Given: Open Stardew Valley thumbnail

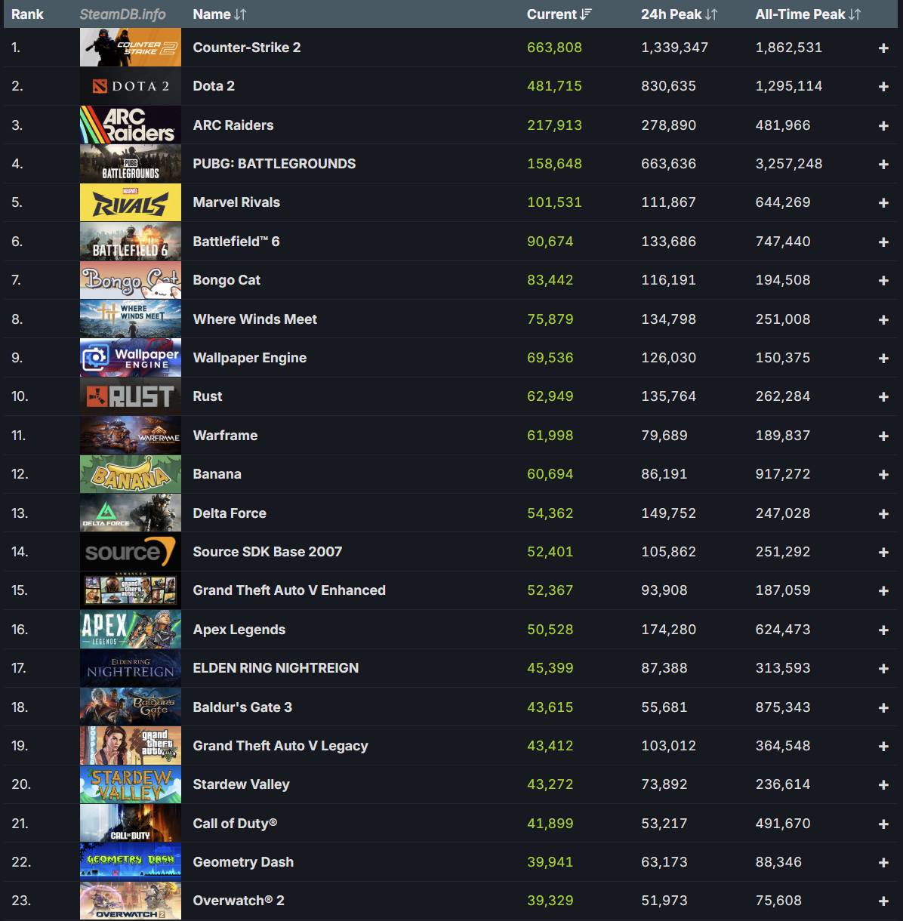Looking at the screenshot, I should [x=131, y=784].
